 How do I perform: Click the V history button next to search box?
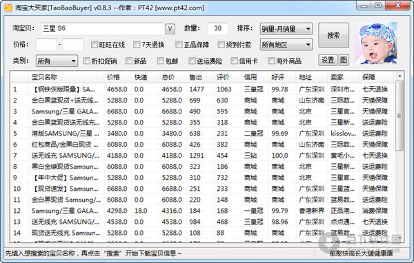170,29
